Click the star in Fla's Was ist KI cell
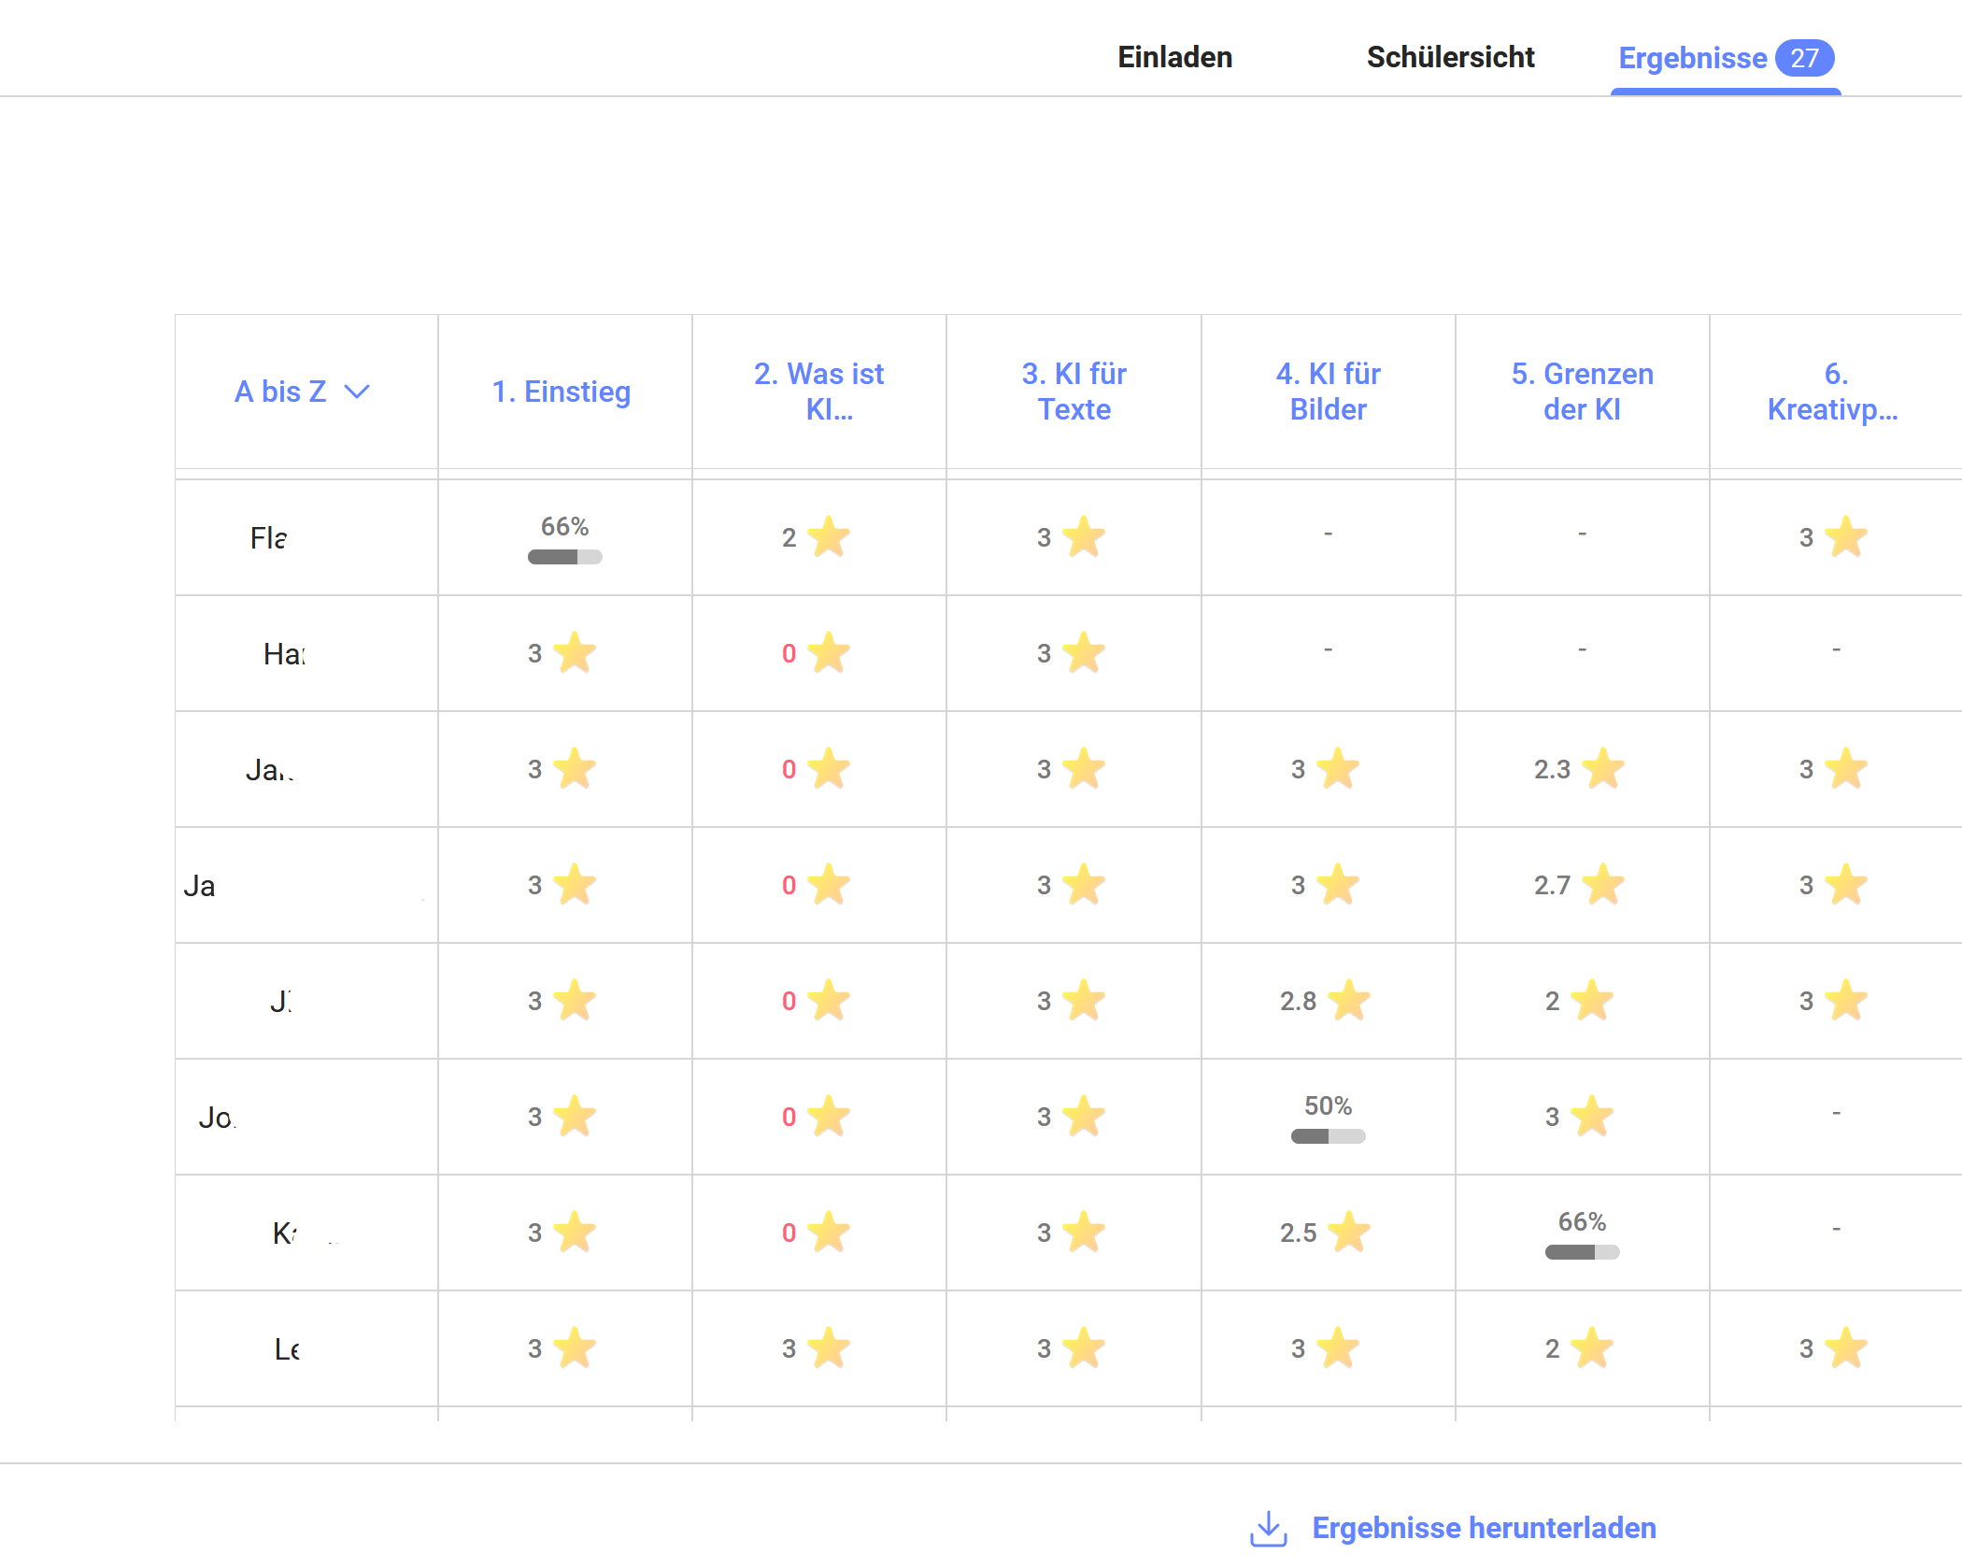The height and width of the screenshot is (1568, 1962). point(829,537)
